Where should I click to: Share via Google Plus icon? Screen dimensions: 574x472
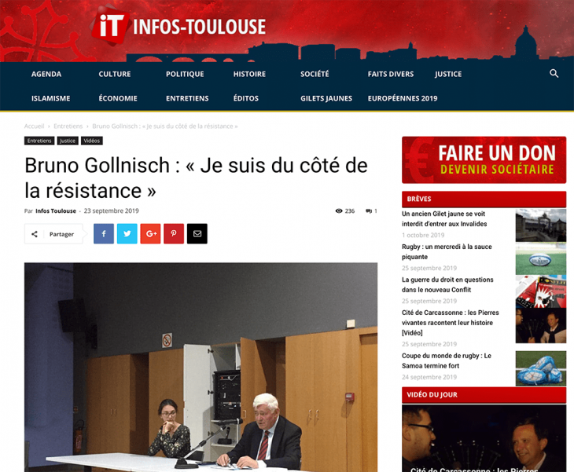pos(150,233)
